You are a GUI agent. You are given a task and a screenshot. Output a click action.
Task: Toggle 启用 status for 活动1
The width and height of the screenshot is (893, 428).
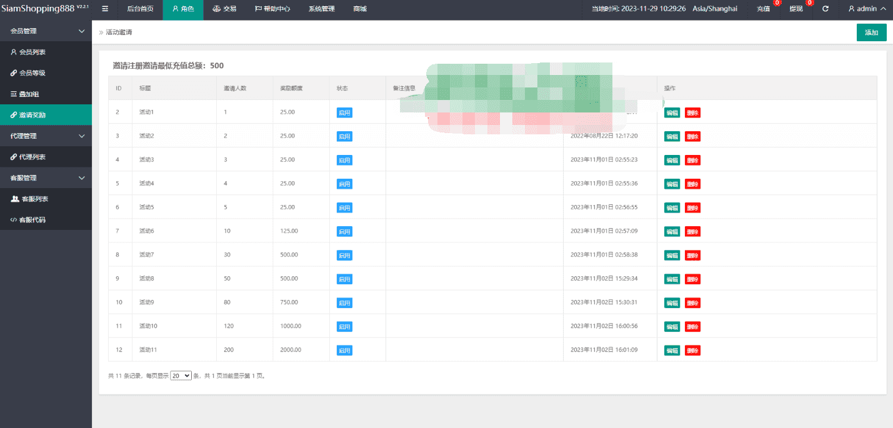(344, 112)
